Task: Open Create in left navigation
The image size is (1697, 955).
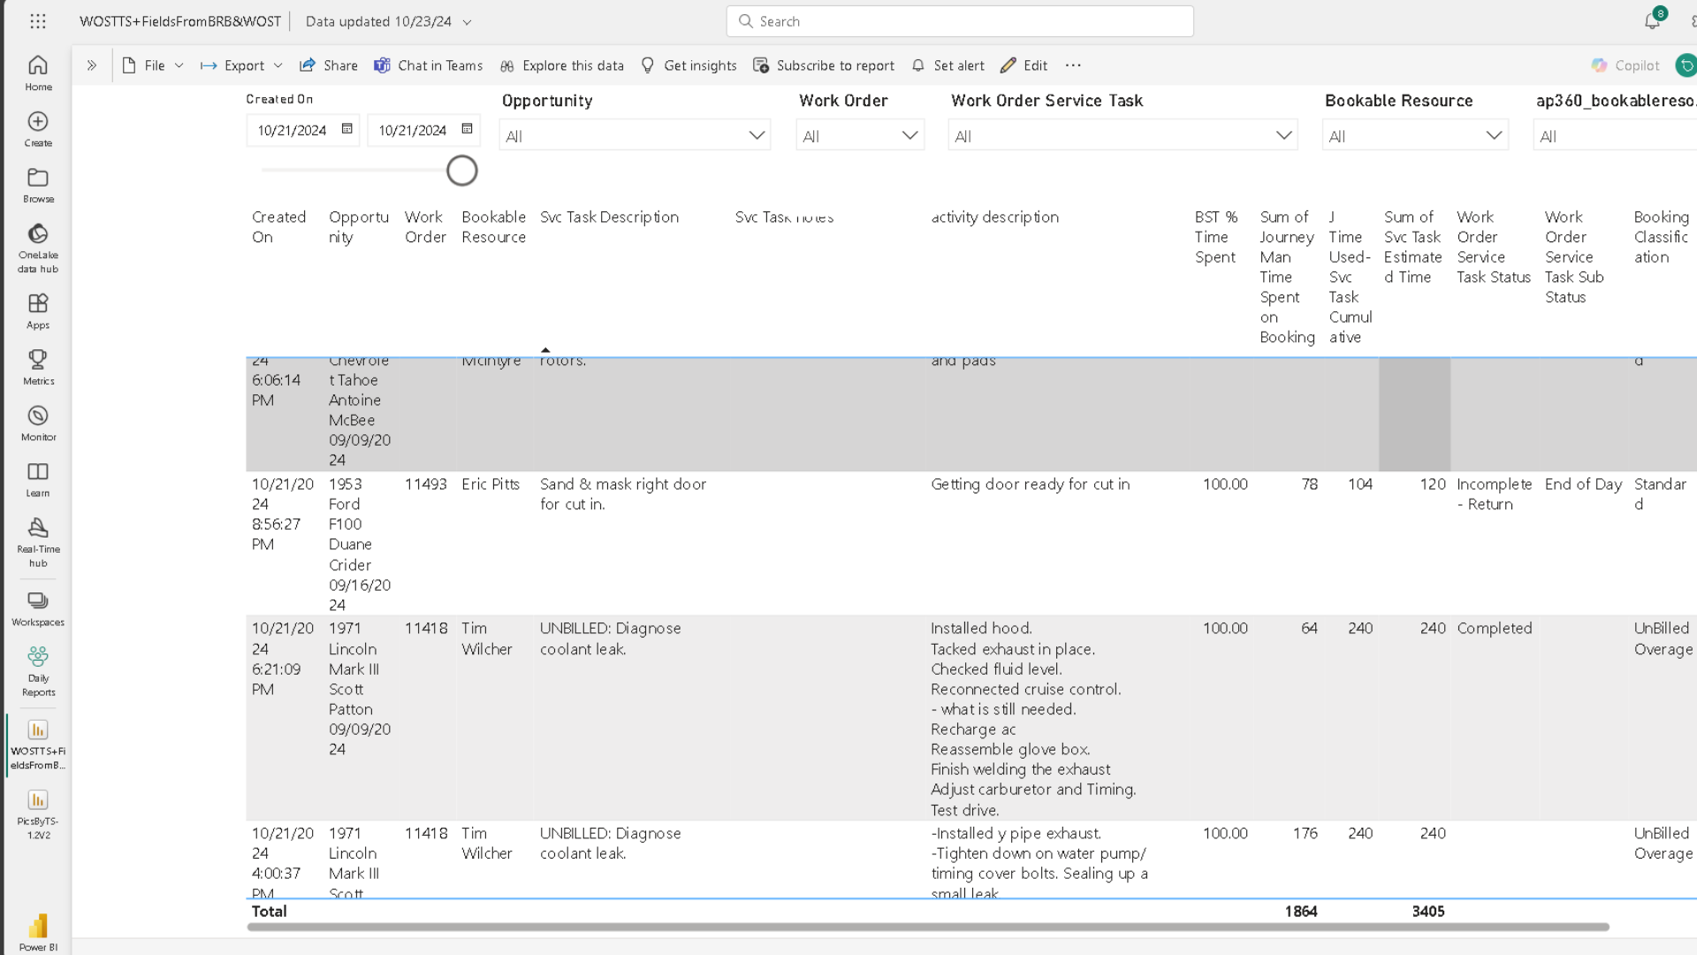Action: click(x=38, y=129)
